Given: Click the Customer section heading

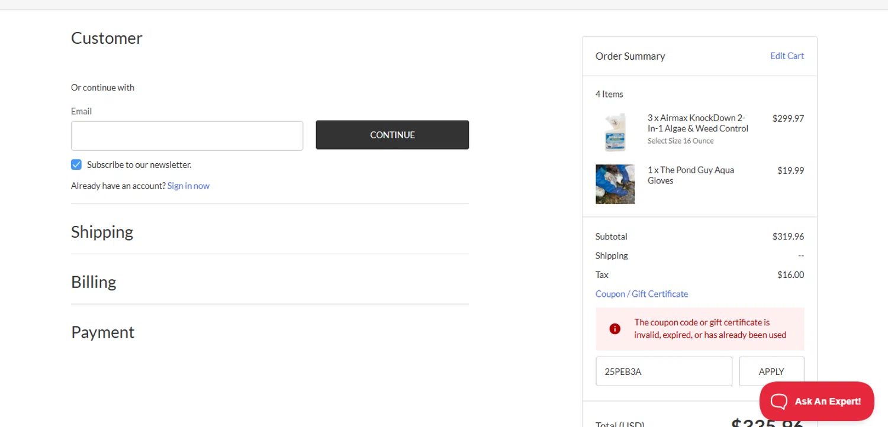Looking at the screenshot, I should pyautogui.click(x=107, y=38).
